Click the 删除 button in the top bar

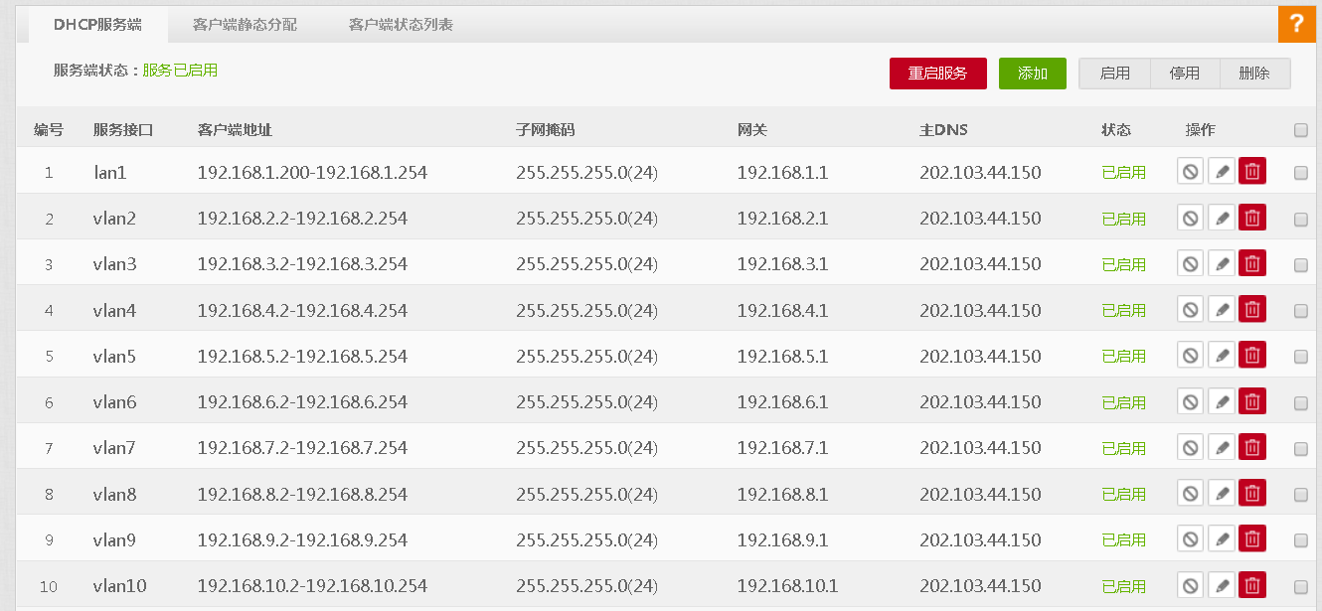(1254, 74)
